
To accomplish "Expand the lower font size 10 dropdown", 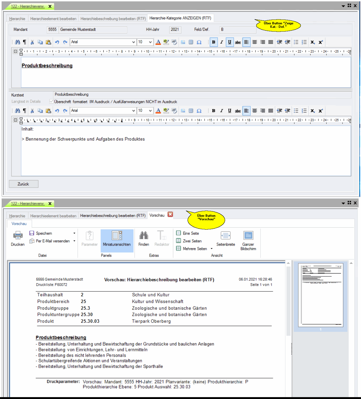I will pos(150,111).
